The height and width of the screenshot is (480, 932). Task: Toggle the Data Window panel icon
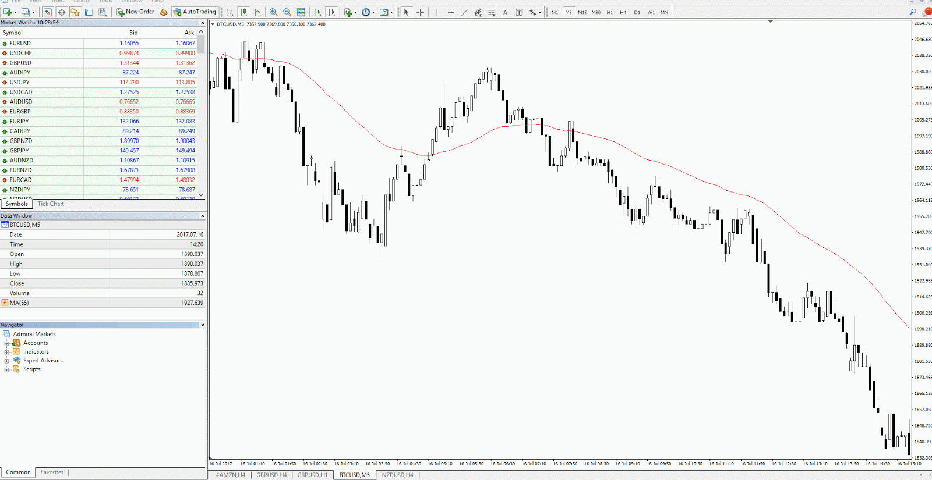pyautogui.click(x=61, y=12)
